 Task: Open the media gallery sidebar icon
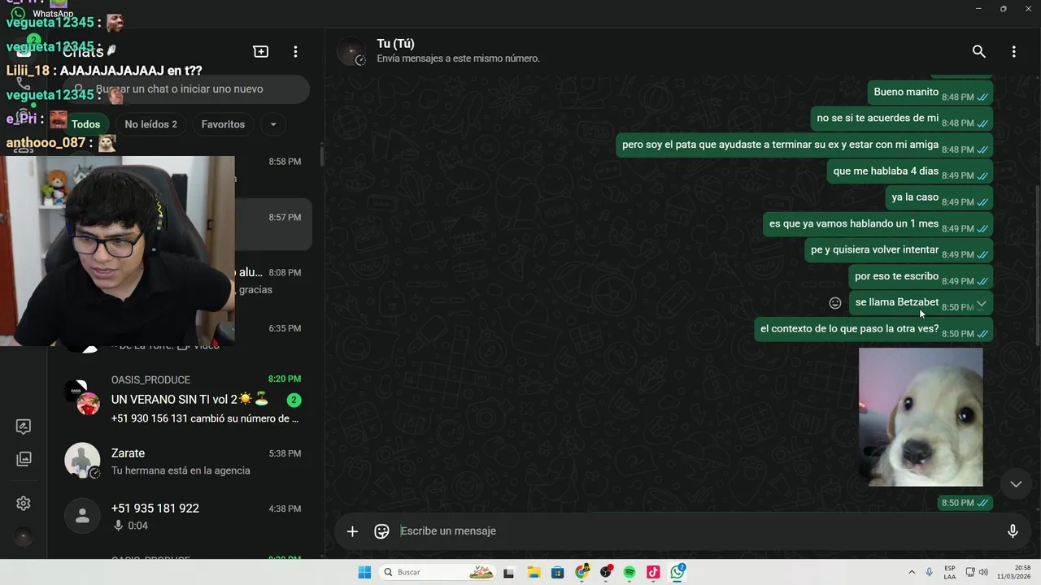[x=24, y=459]
